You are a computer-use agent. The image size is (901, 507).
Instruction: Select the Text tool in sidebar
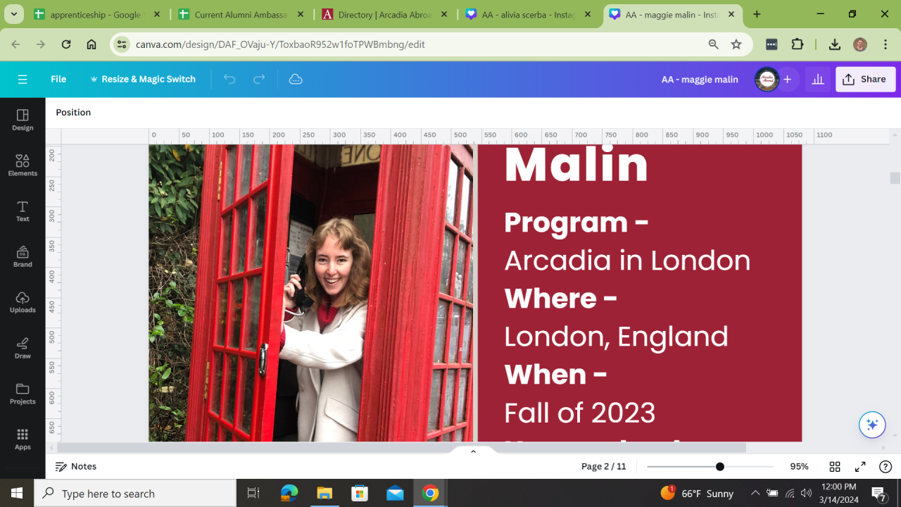pos(23,211)
